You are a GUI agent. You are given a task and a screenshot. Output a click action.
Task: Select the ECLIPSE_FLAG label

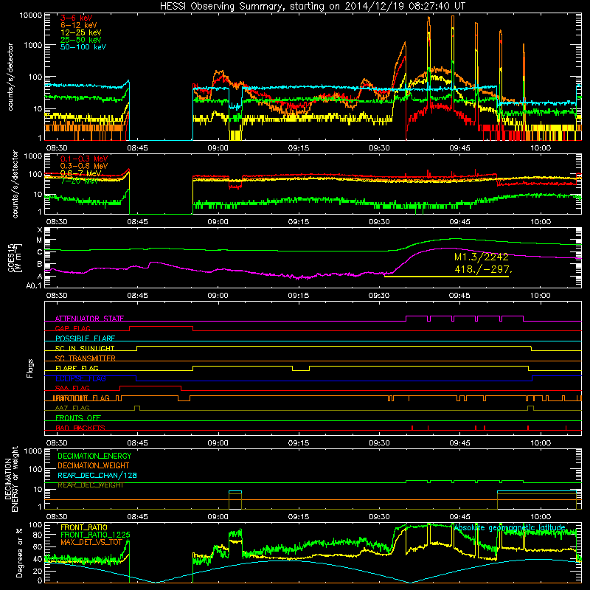(x=80, y=378)
